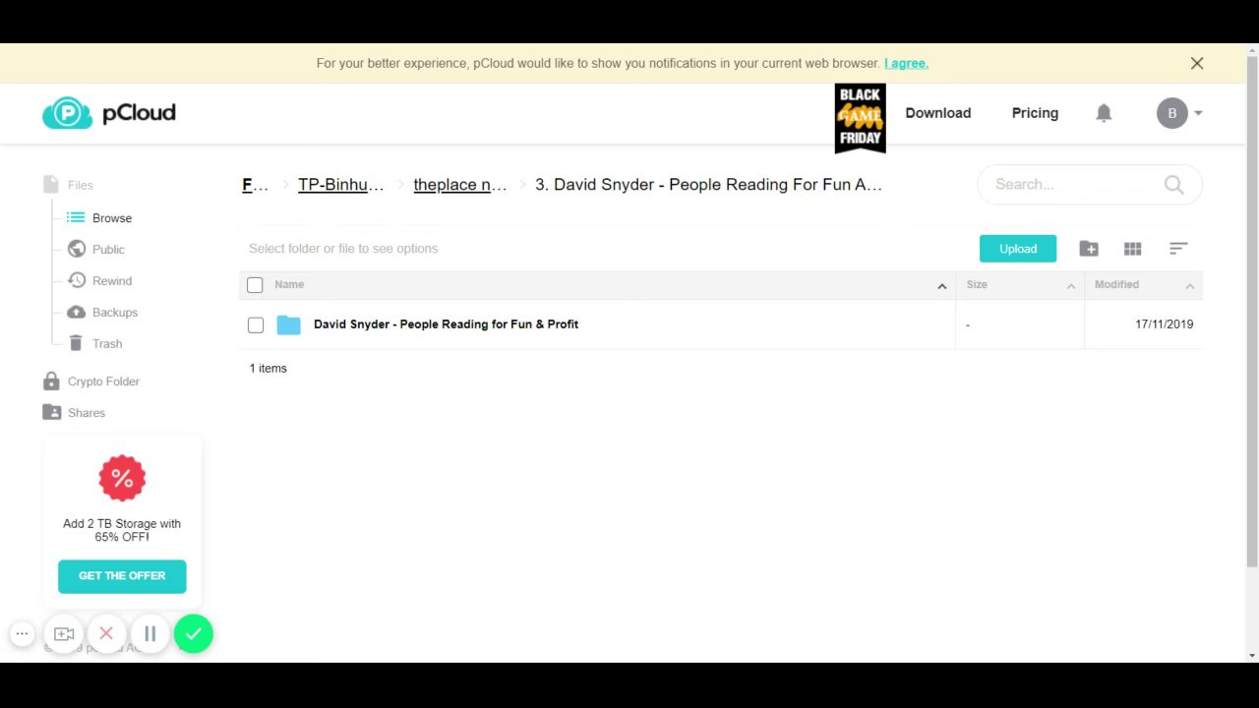Go to the TP-Binhu… breadcrumb

pyautogui.click(x=340, y=185)
